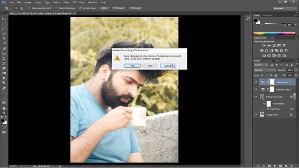This screenshot has width=299, height=168.
Task: Select the Crop tool
Action: pyautogui.click(x=4, y=39)
